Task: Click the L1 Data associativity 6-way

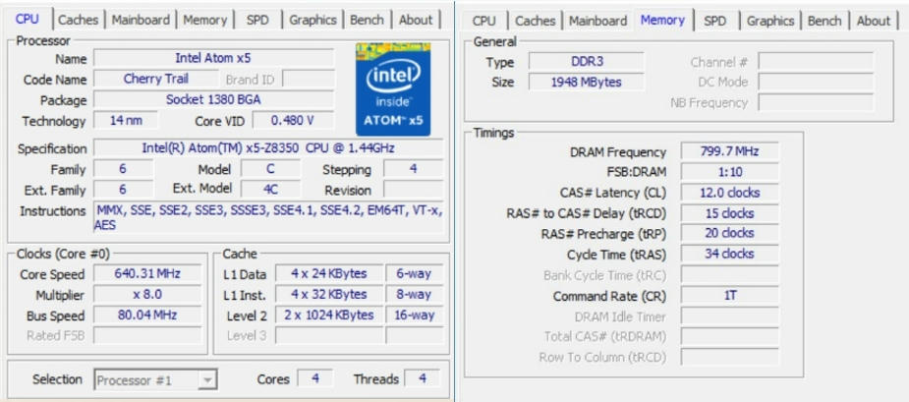Action: point(415,273)
